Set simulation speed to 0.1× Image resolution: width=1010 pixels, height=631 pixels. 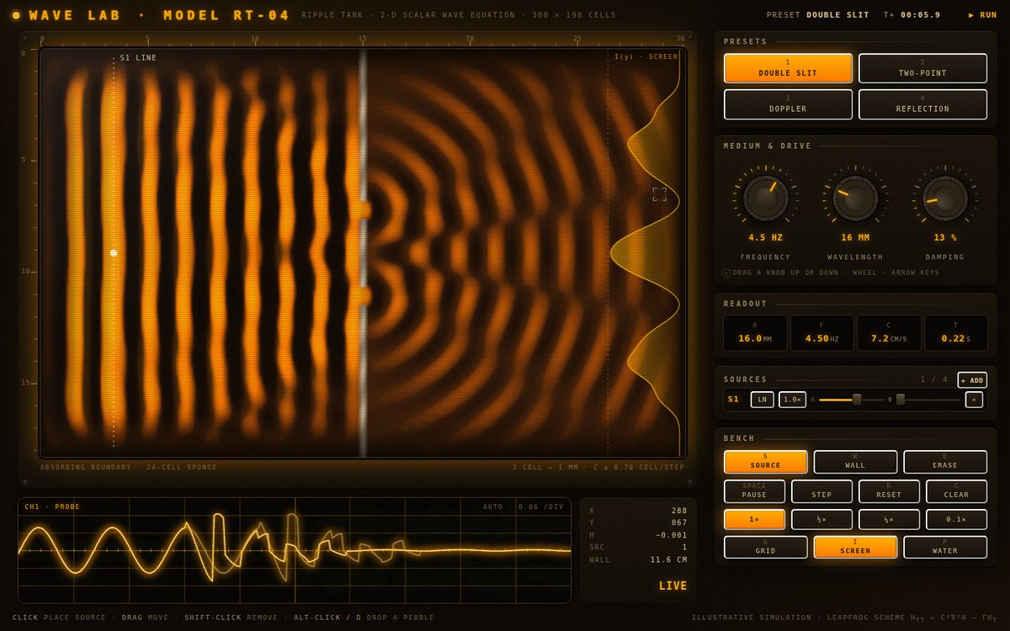(956, 520)
